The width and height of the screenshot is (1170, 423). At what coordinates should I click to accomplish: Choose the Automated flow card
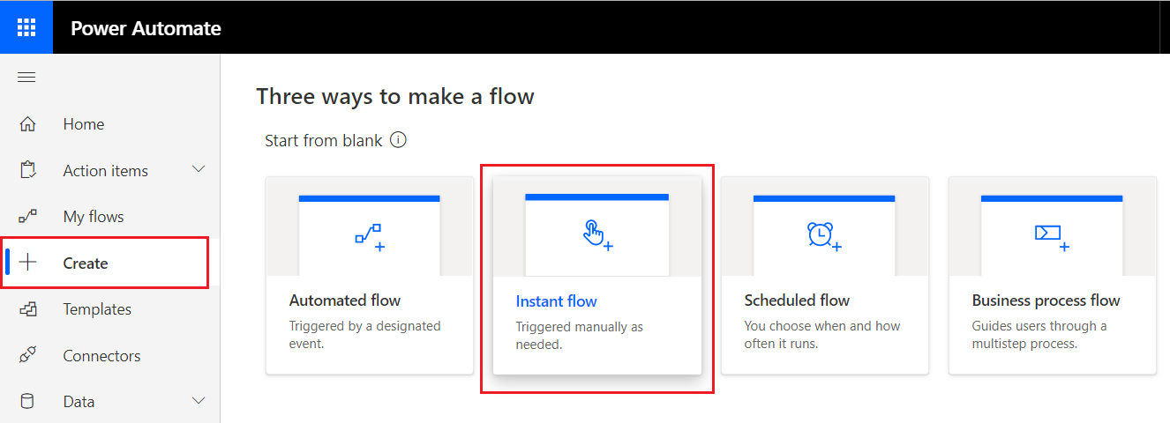point(369,276)
